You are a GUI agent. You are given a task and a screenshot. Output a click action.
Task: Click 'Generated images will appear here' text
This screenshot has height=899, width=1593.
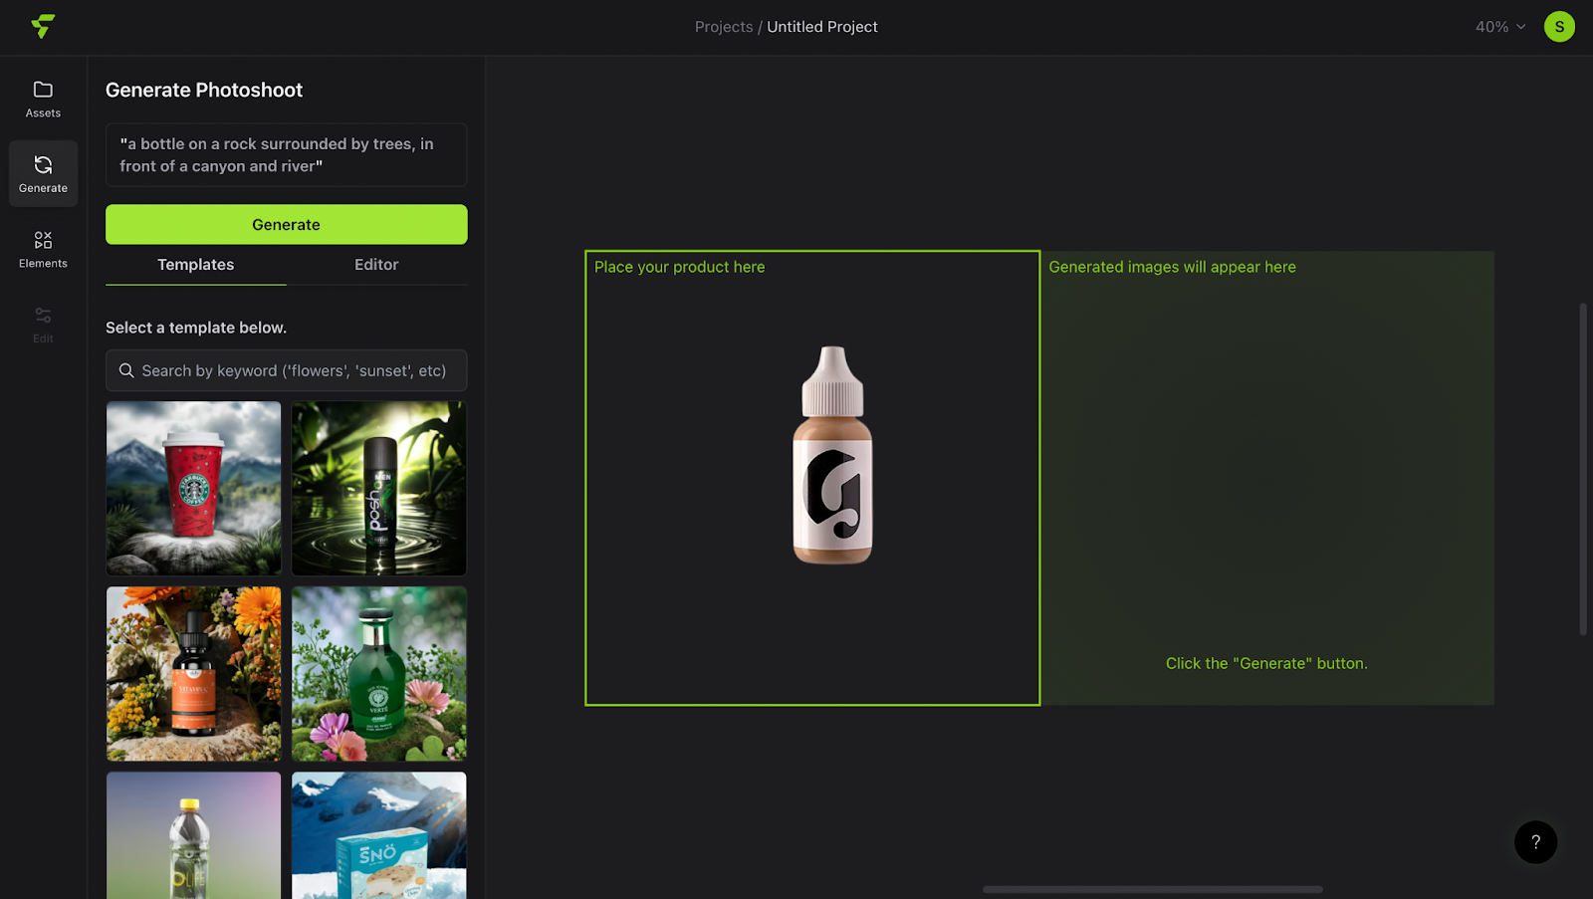coord(1172,267)
